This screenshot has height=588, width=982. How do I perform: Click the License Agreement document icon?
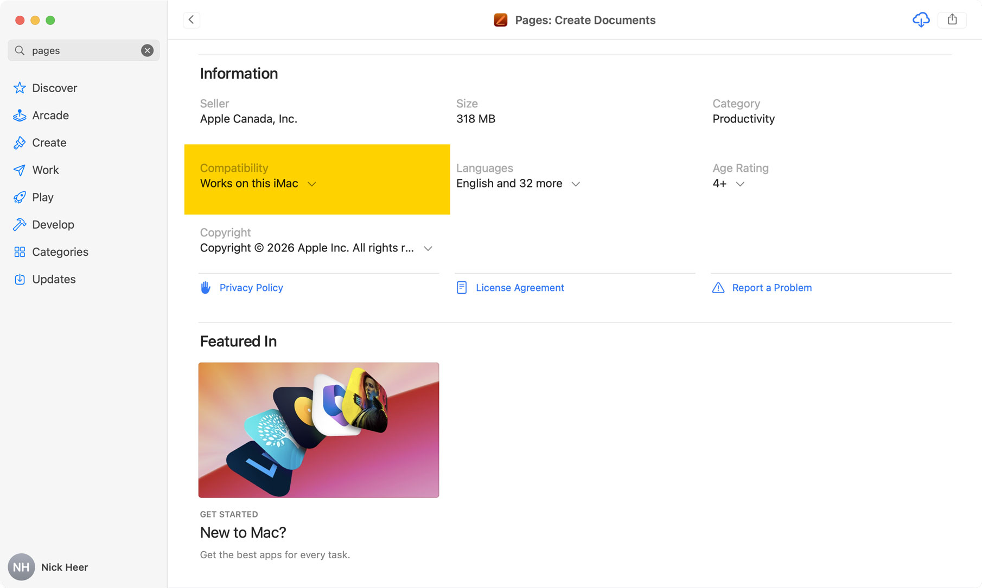point(462,288)
